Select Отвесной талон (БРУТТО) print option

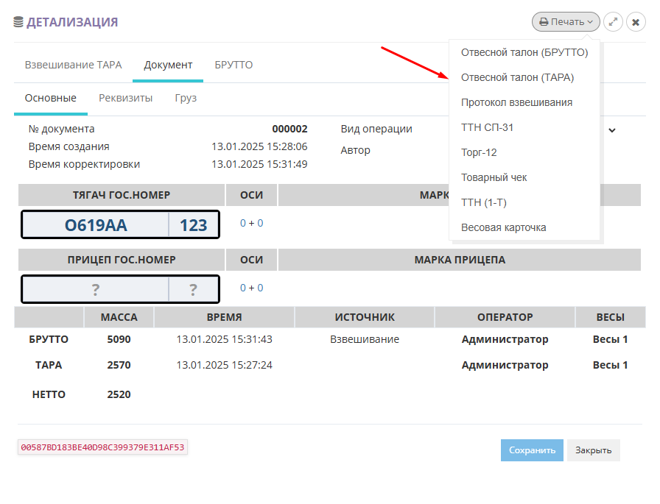point(524,52)
